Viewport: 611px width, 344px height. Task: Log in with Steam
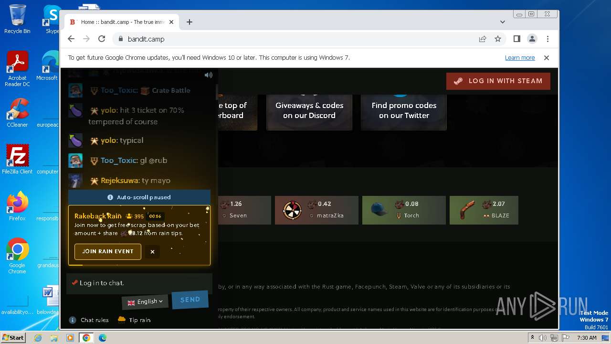(x=498, y=81)
